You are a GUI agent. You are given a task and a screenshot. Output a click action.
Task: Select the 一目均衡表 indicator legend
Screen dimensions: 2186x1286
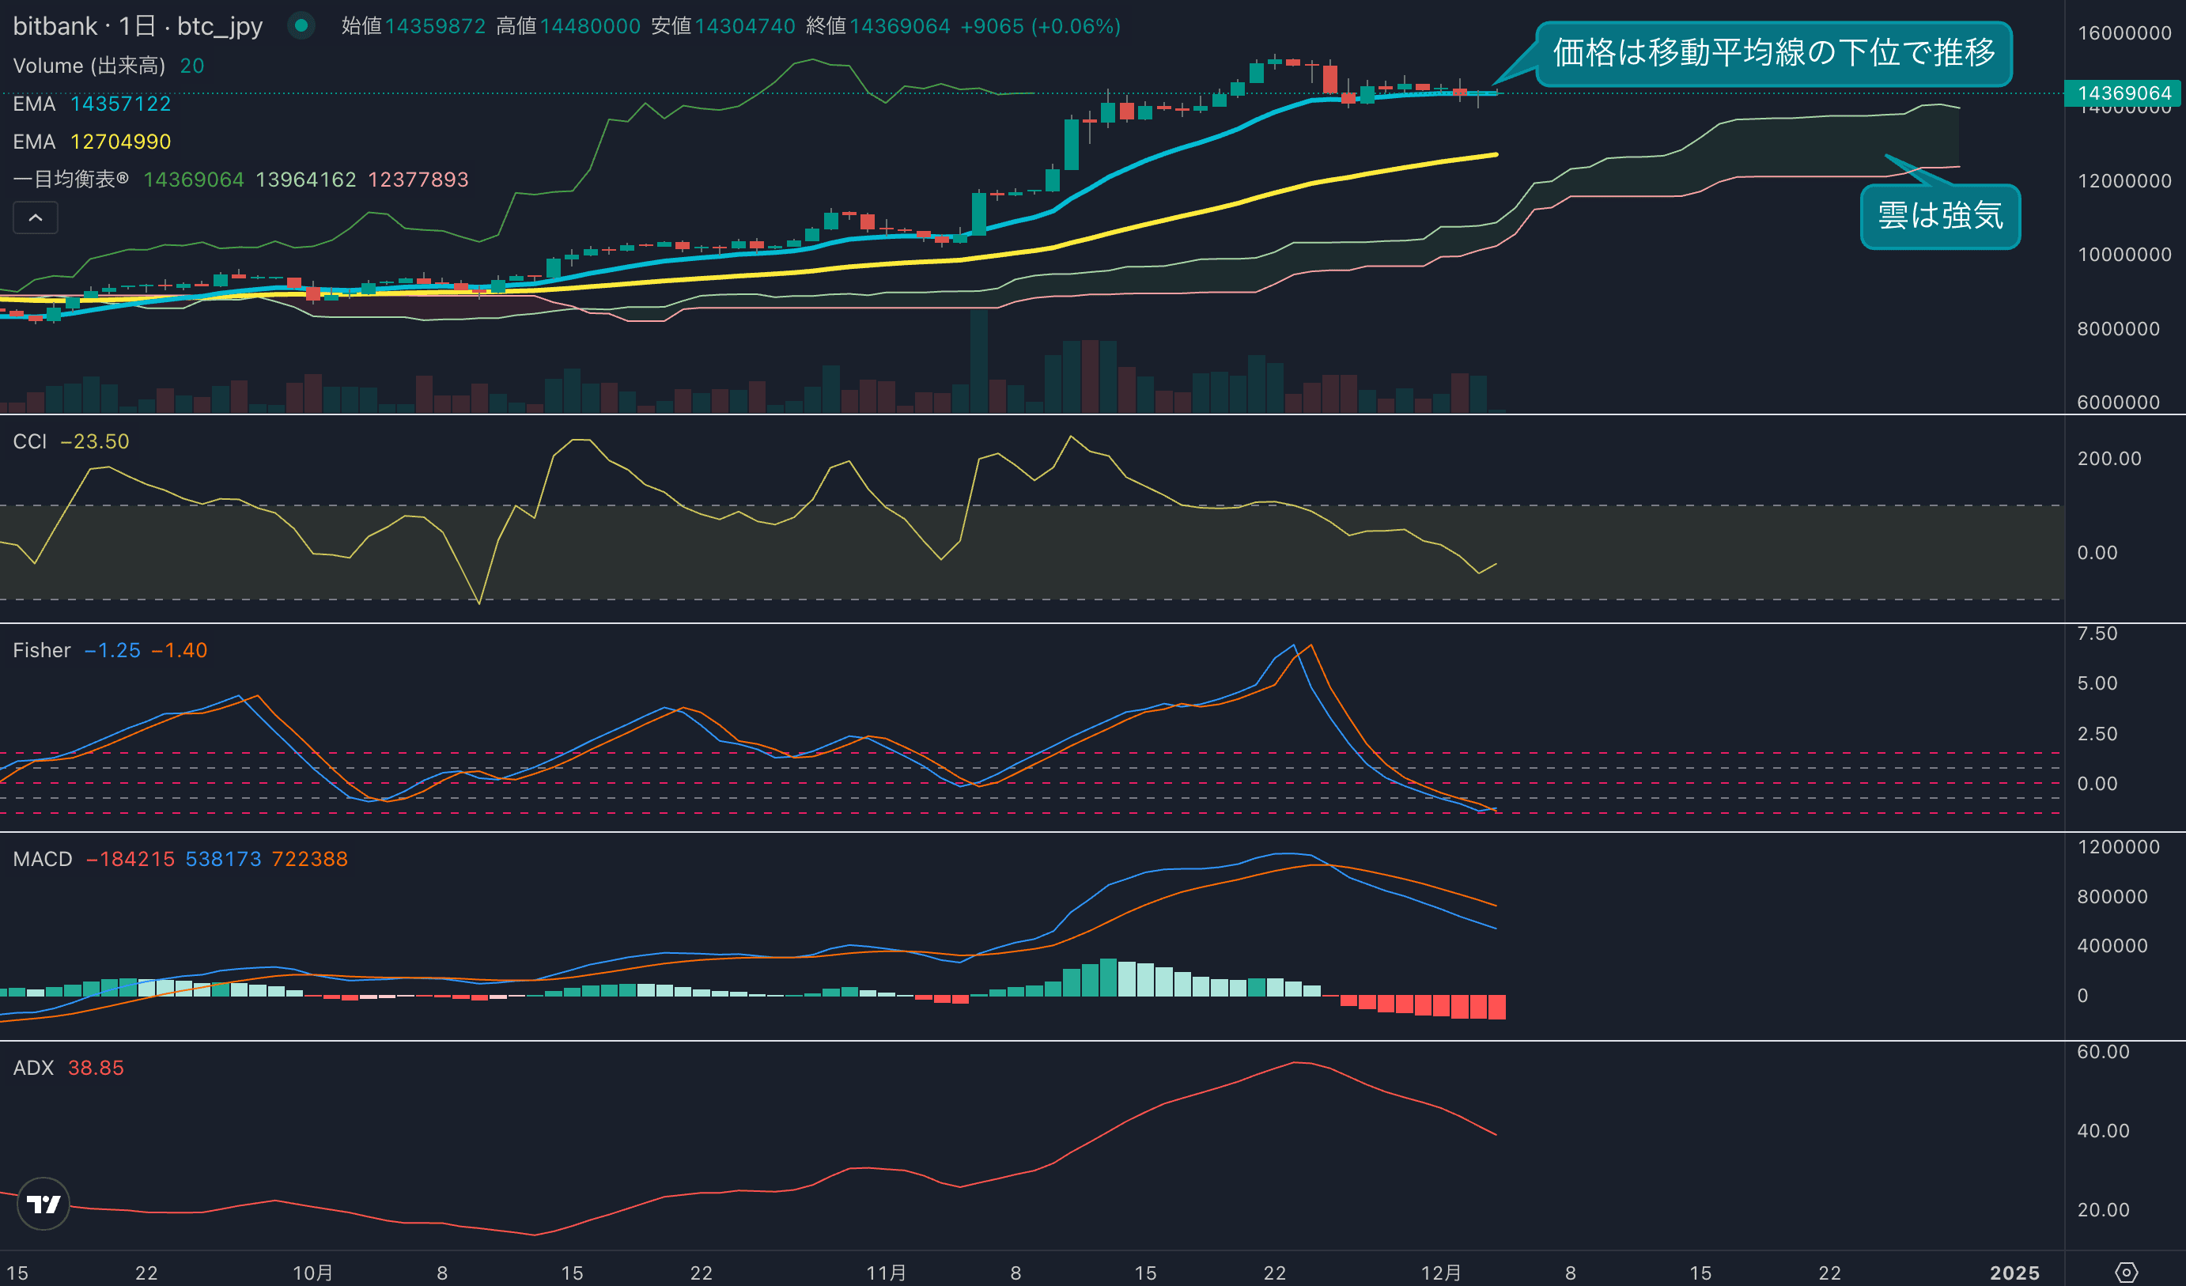click(71, 180)
